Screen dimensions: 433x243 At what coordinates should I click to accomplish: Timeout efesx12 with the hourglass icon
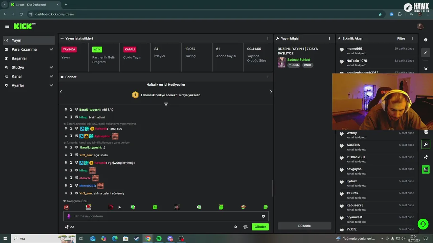71,178
